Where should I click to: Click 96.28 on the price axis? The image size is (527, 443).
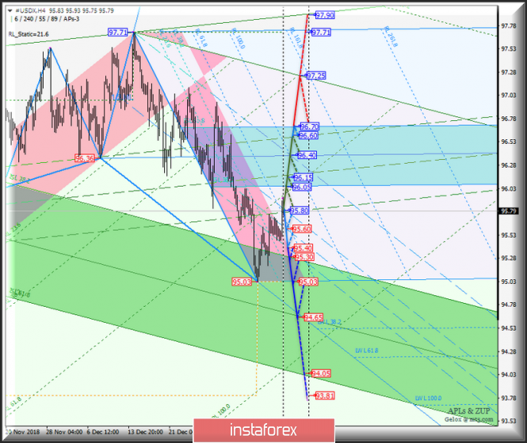coord(509,165)
